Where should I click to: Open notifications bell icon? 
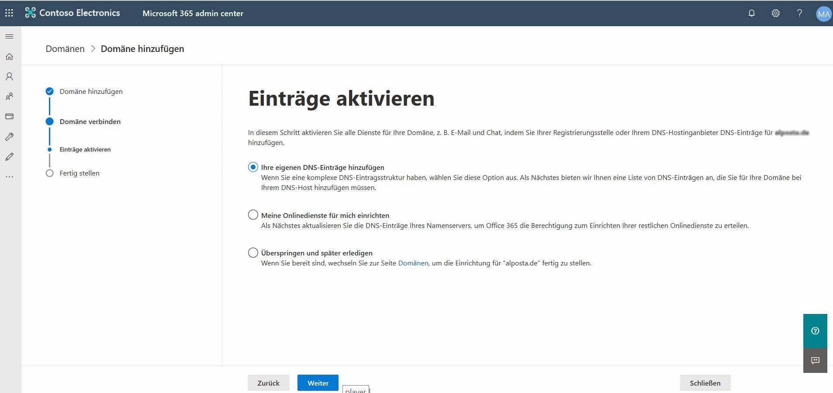click(x=751, y=13)
